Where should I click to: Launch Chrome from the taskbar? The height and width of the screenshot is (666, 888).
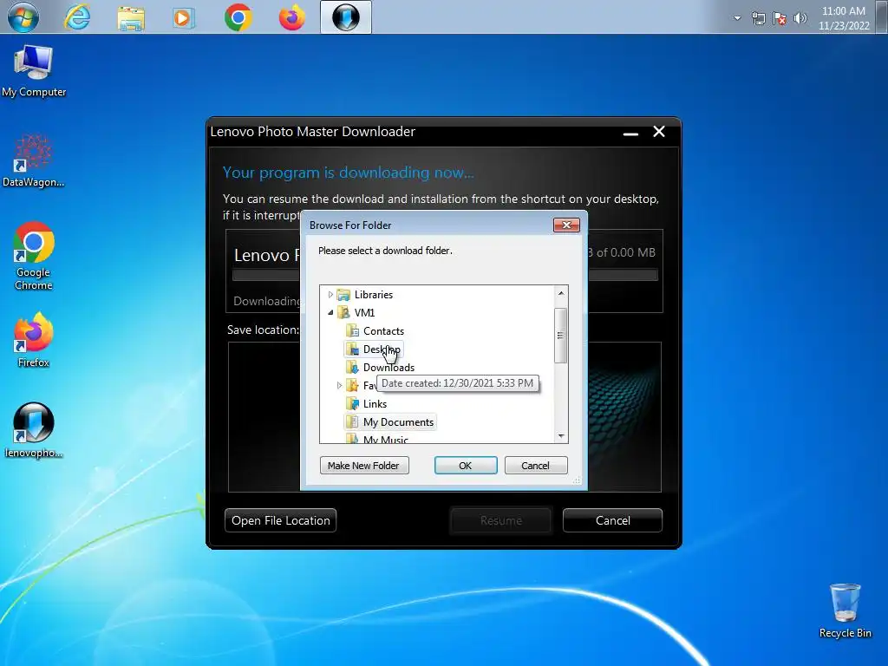[x=238, y=17]
